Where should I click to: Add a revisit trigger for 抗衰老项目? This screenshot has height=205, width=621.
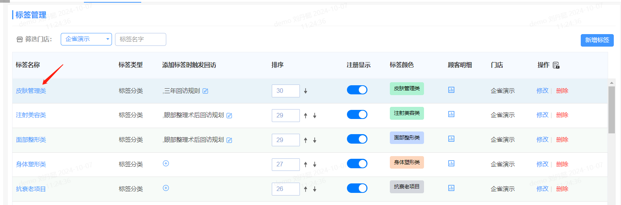(166, 188)
